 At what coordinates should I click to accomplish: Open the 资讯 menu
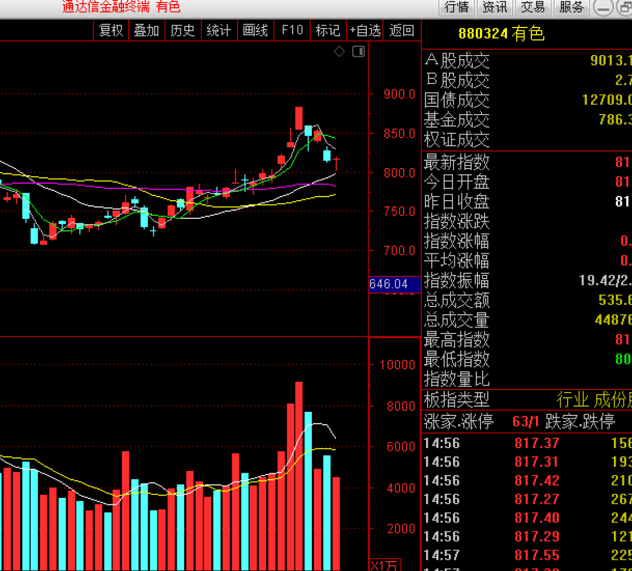tap(494, 8)
